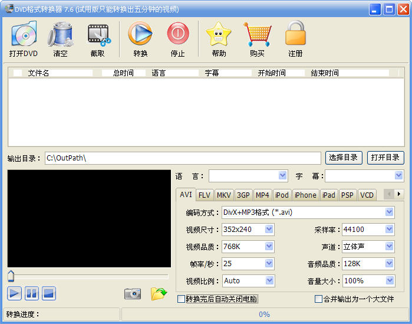The width and height of the screenshot is (412, 324).
Task: Click the 清空 trash can icon
Action: (61, 34)
